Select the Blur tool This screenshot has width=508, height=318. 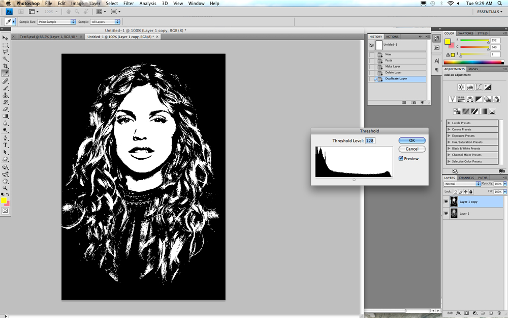pyautogui.click(x=5, y=123)
